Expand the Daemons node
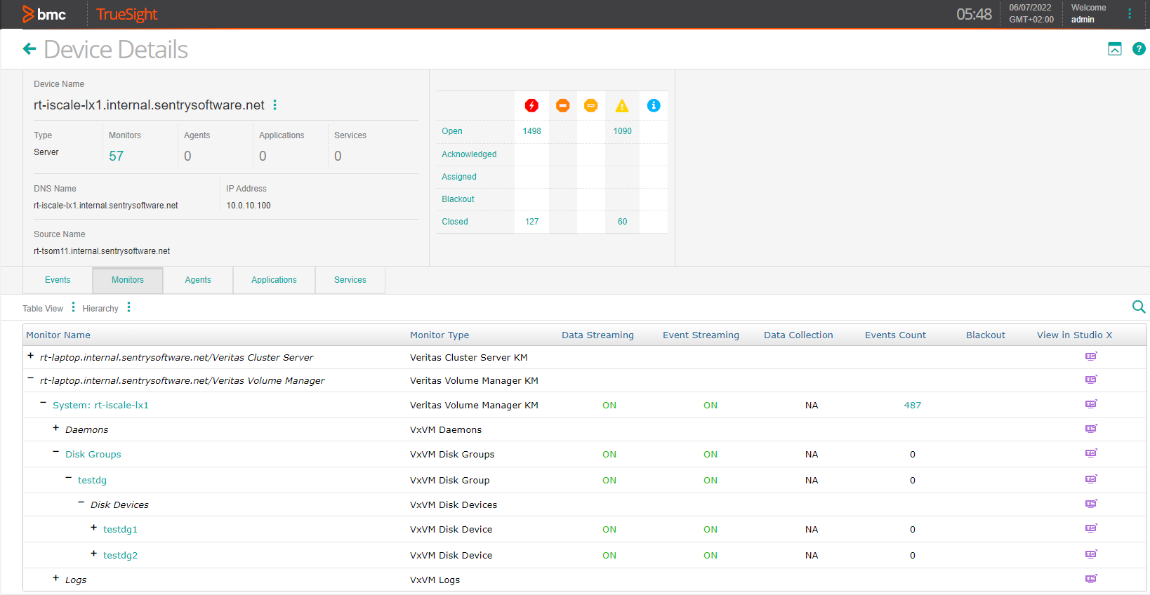 tap(55, 428)
